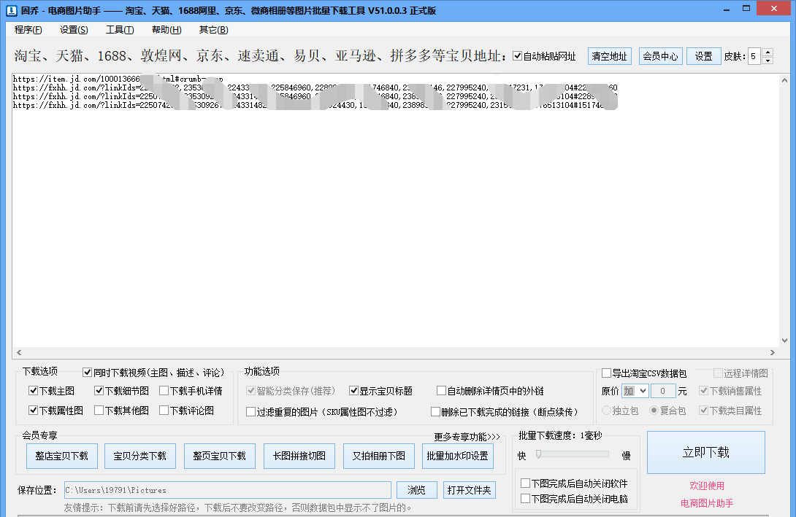The width and height of the screenshot is (796, 517).
Task: Open the 帮助 menu
Action: [x=166, y=30]
